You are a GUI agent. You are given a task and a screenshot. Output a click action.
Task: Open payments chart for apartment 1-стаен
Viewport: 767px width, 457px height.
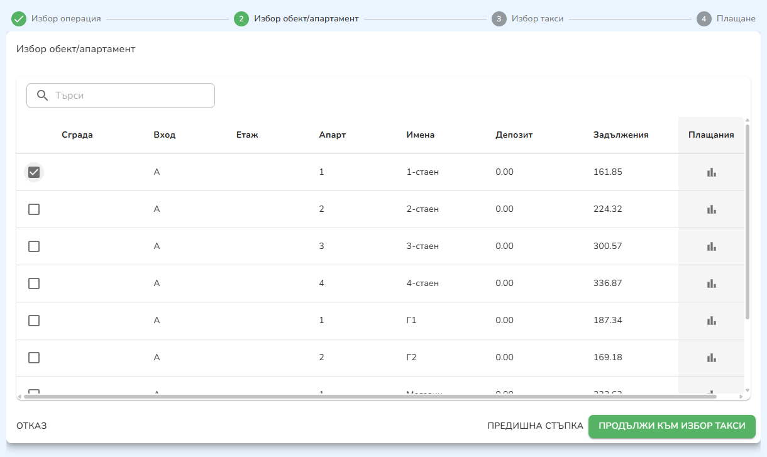[711, 172]
